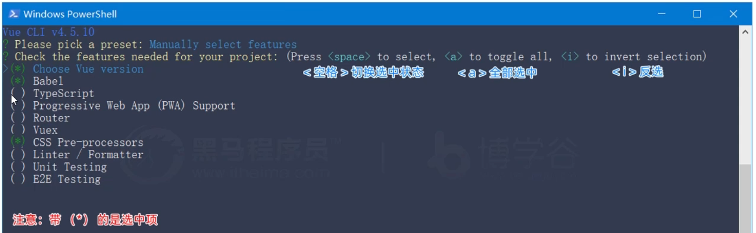This screenshot has height=233, width=756.
Task: Toggle the Choose Vue version checkbox
Action: tap(17, 69)
